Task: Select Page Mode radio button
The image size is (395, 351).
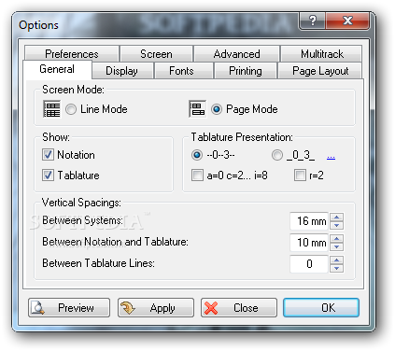Action: tap(217, 109)
